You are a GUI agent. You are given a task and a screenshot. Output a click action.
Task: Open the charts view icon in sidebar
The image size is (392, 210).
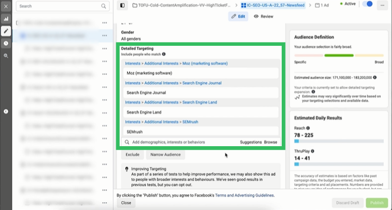[6, 19]
